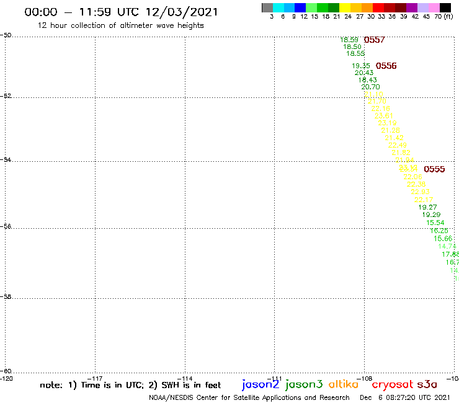Click the '70 (ft)' legend scale label
The height and width of the screenshot is (403, 459).
click(x=443, y=17)
